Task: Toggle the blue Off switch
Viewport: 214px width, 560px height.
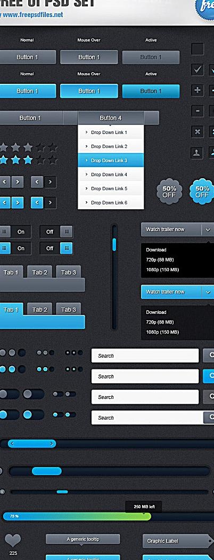Action: (x=56, y=248)
